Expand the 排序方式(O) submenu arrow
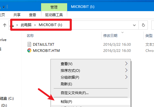The height and width of the screenshot is (107, 154). click(126, 70)
